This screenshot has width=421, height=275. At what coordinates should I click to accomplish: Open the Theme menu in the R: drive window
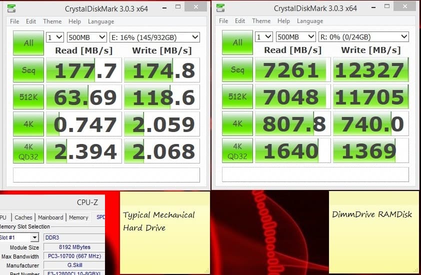pyautogui.click(x=261, y=21)
